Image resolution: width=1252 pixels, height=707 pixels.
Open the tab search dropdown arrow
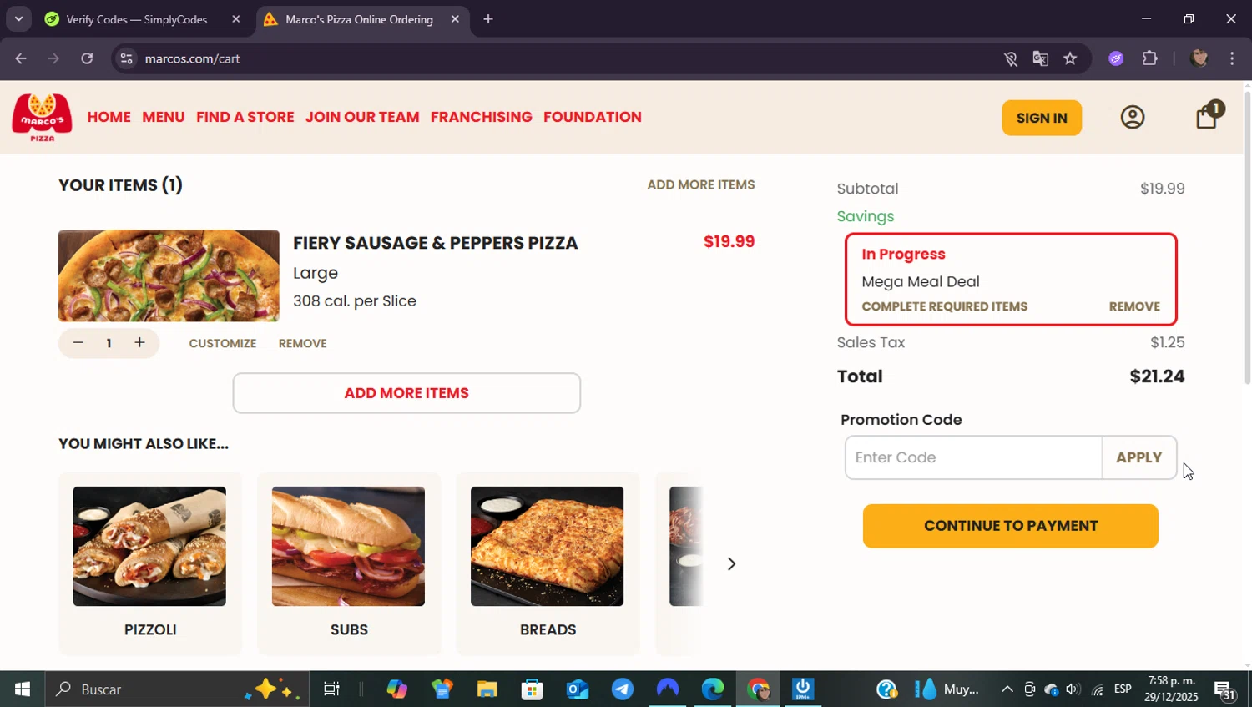pyautogui.click(x=18, y=18)
